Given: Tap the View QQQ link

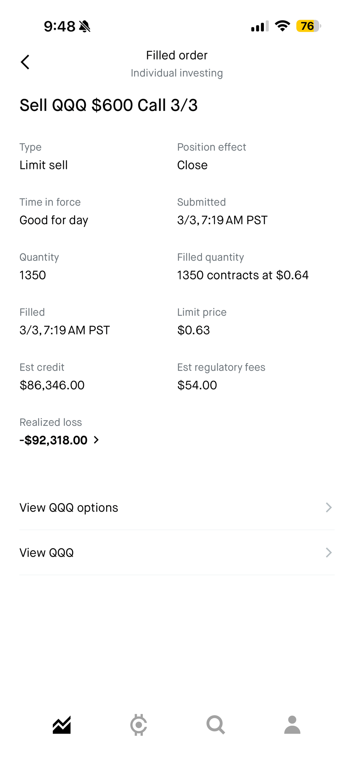Looking at the screenshot, I should coord(47,553).
